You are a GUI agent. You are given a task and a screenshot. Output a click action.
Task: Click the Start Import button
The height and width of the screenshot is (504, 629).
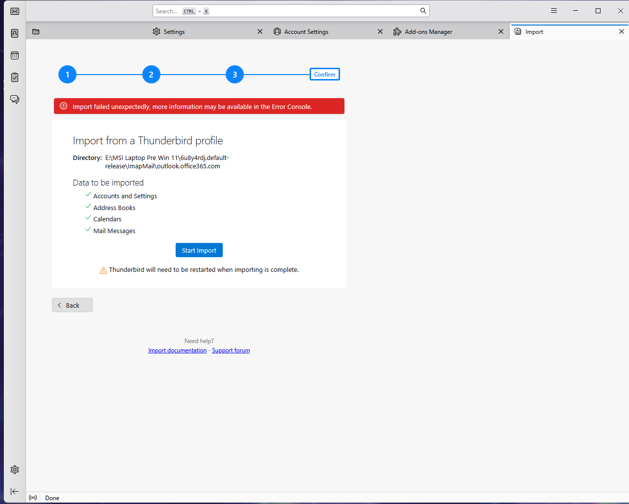(x=199, y=250)
